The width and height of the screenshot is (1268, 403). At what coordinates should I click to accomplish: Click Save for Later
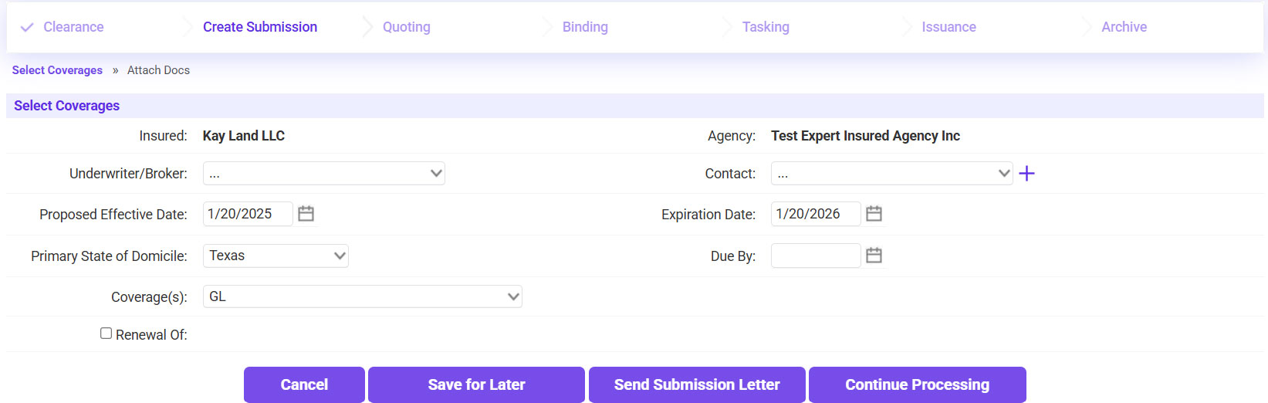(476, 384)
